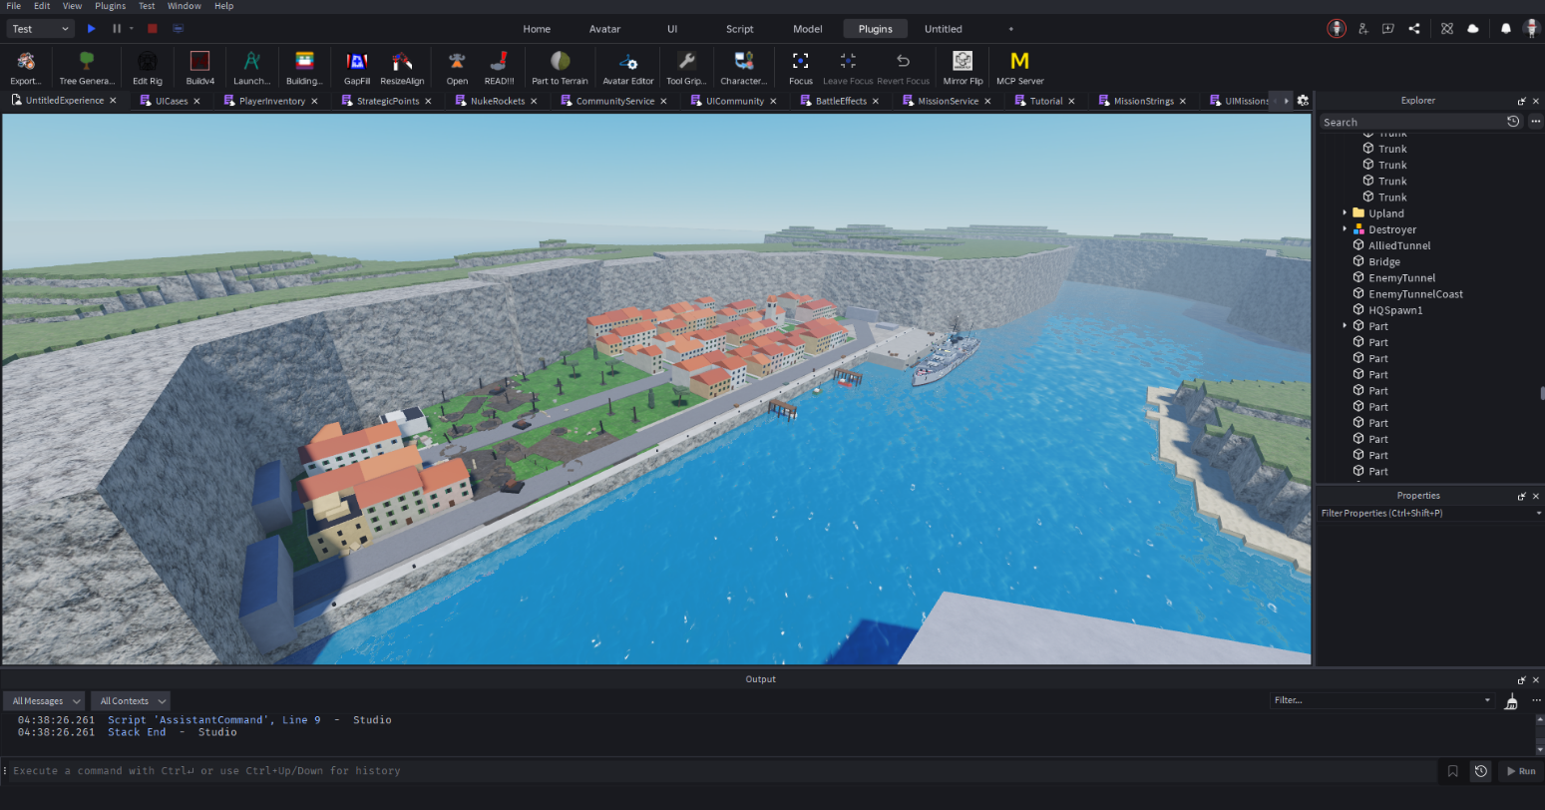Expand the Upland folder in Explorer
Screen dimensions: 1545x810
[x=1345, y=212]
